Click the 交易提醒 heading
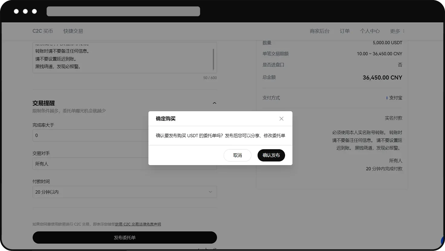This screenshot has height=251, width=445. coord(44,103)
